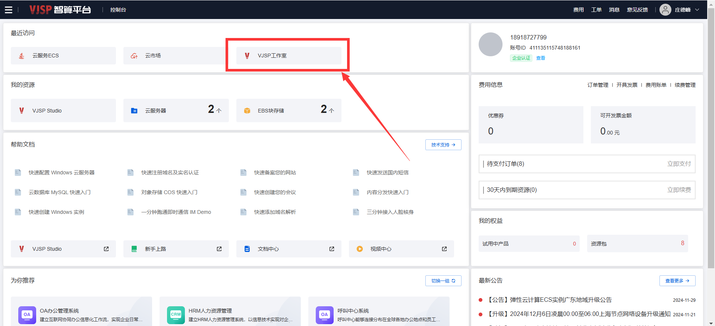Open 视频中心 video card
This screenshot has width=715, height=326.
(401, 249)
